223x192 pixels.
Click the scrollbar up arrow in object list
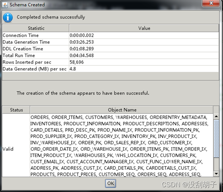coord(216,117)
